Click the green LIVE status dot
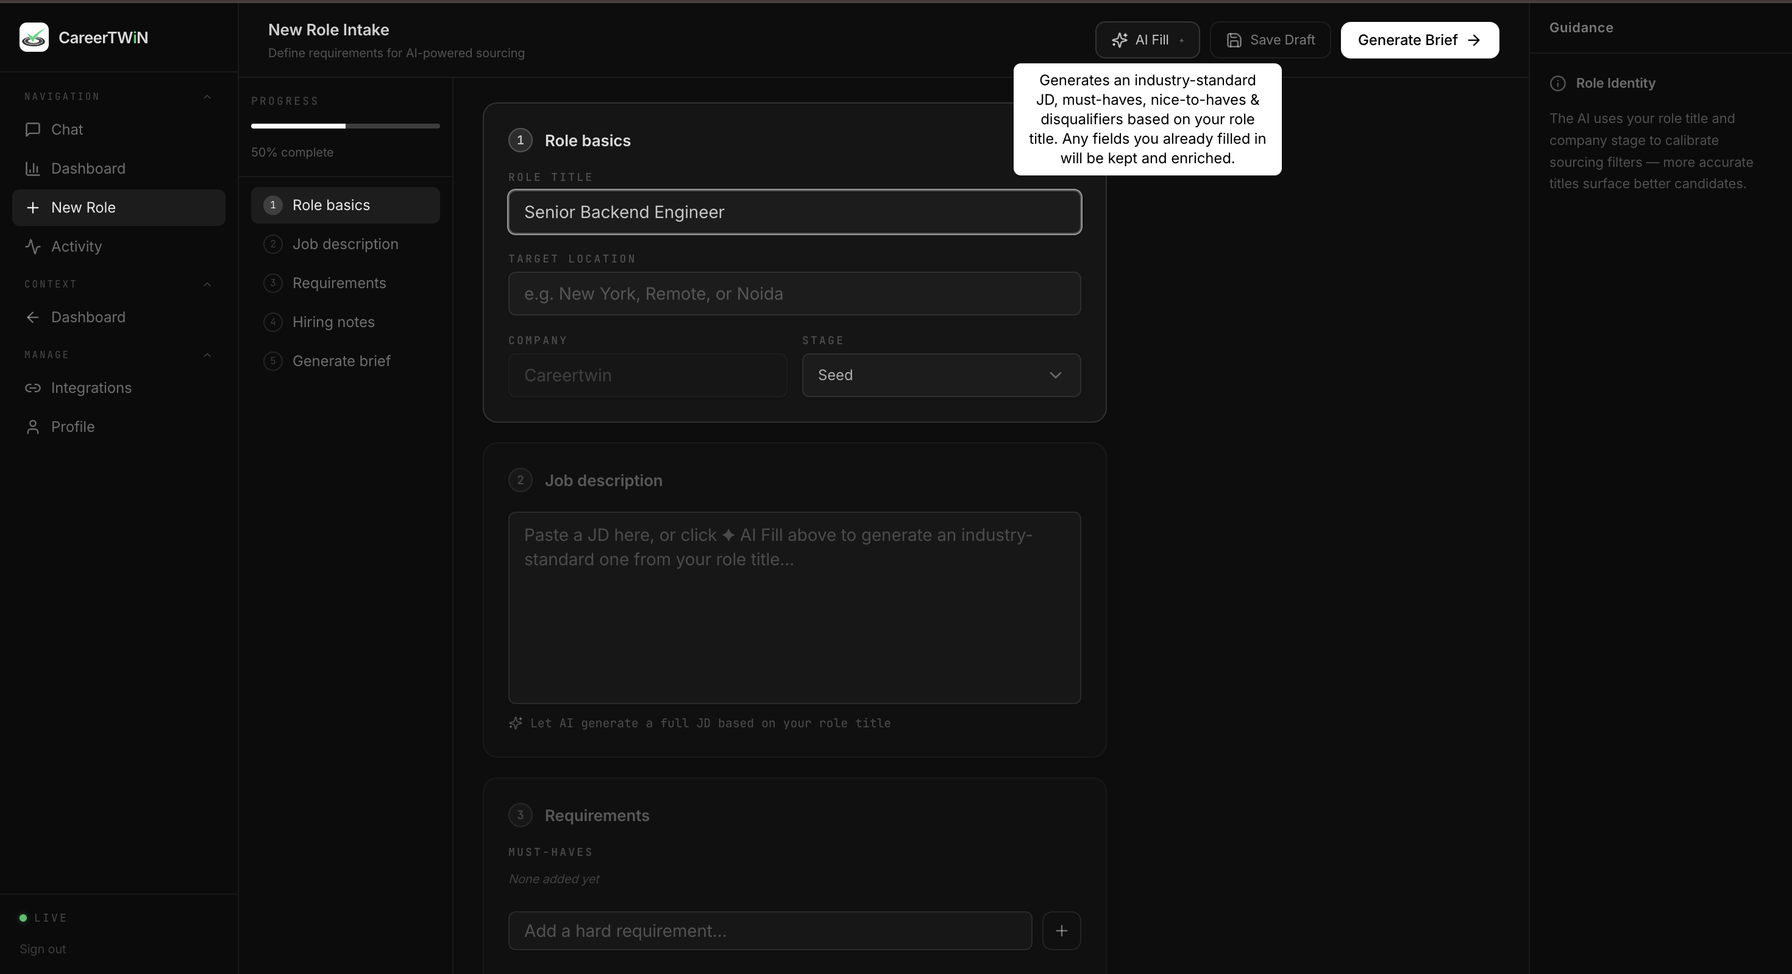 tap(23, 919)
